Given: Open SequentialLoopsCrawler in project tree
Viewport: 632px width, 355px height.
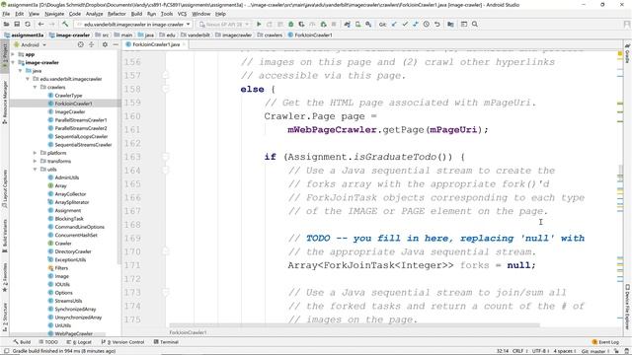Looking at the screenshot, I should pyautogui.click(x=81, y=136).
